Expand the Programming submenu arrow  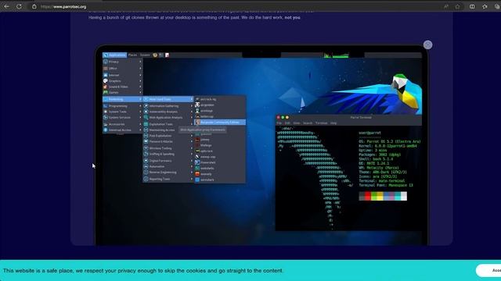click(x=140, y=106)
